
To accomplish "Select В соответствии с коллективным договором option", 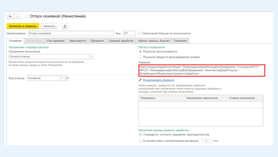I will 140,141.
